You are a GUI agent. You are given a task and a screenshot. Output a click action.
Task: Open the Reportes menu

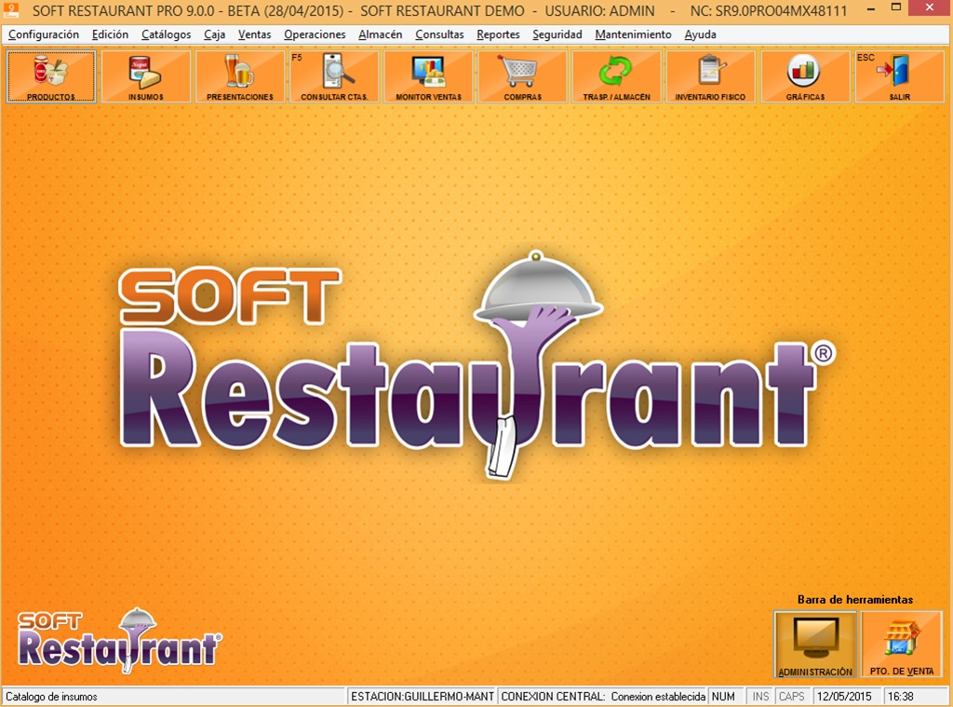coord(499,34)
